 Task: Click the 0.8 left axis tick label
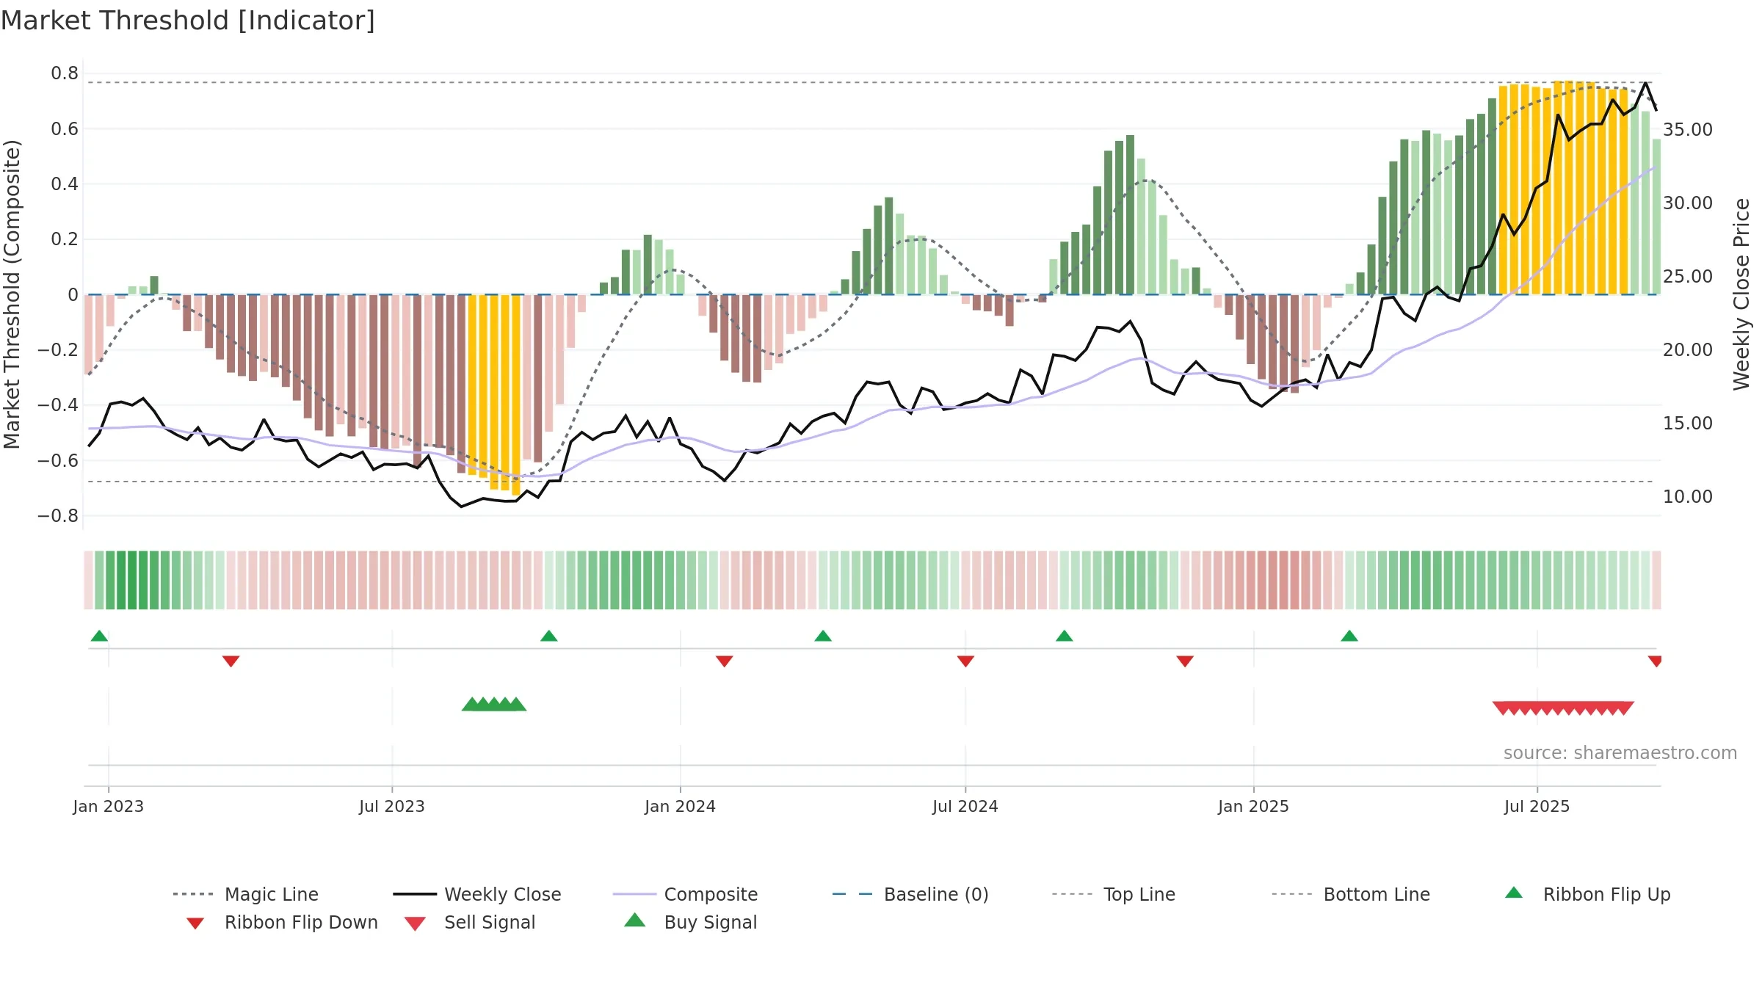point(65,73)
